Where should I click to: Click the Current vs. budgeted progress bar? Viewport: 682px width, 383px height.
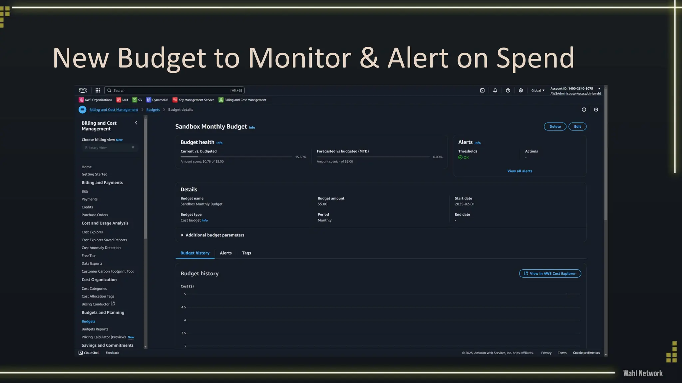click(236, 157)
